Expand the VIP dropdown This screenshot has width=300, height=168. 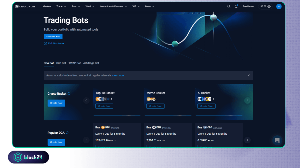click(136, 6)
